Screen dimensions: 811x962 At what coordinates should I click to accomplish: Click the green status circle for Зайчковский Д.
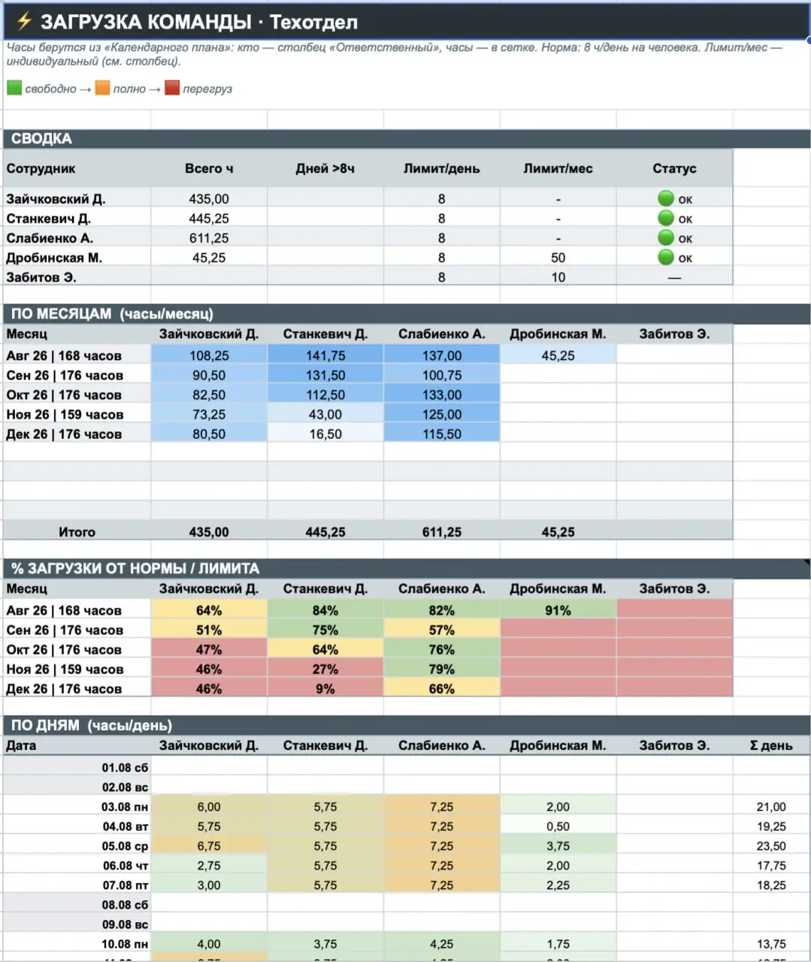(x=666, y=198)
